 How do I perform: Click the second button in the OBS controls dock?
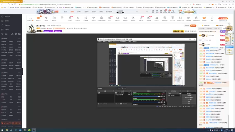coord(189,95)
